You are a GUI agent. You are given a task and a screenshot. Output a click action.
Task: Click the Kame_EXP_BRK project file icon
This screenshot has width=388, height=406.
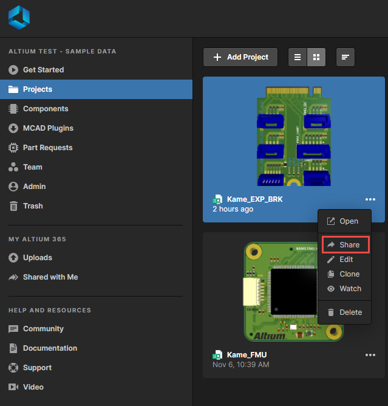tap(217, 199)
